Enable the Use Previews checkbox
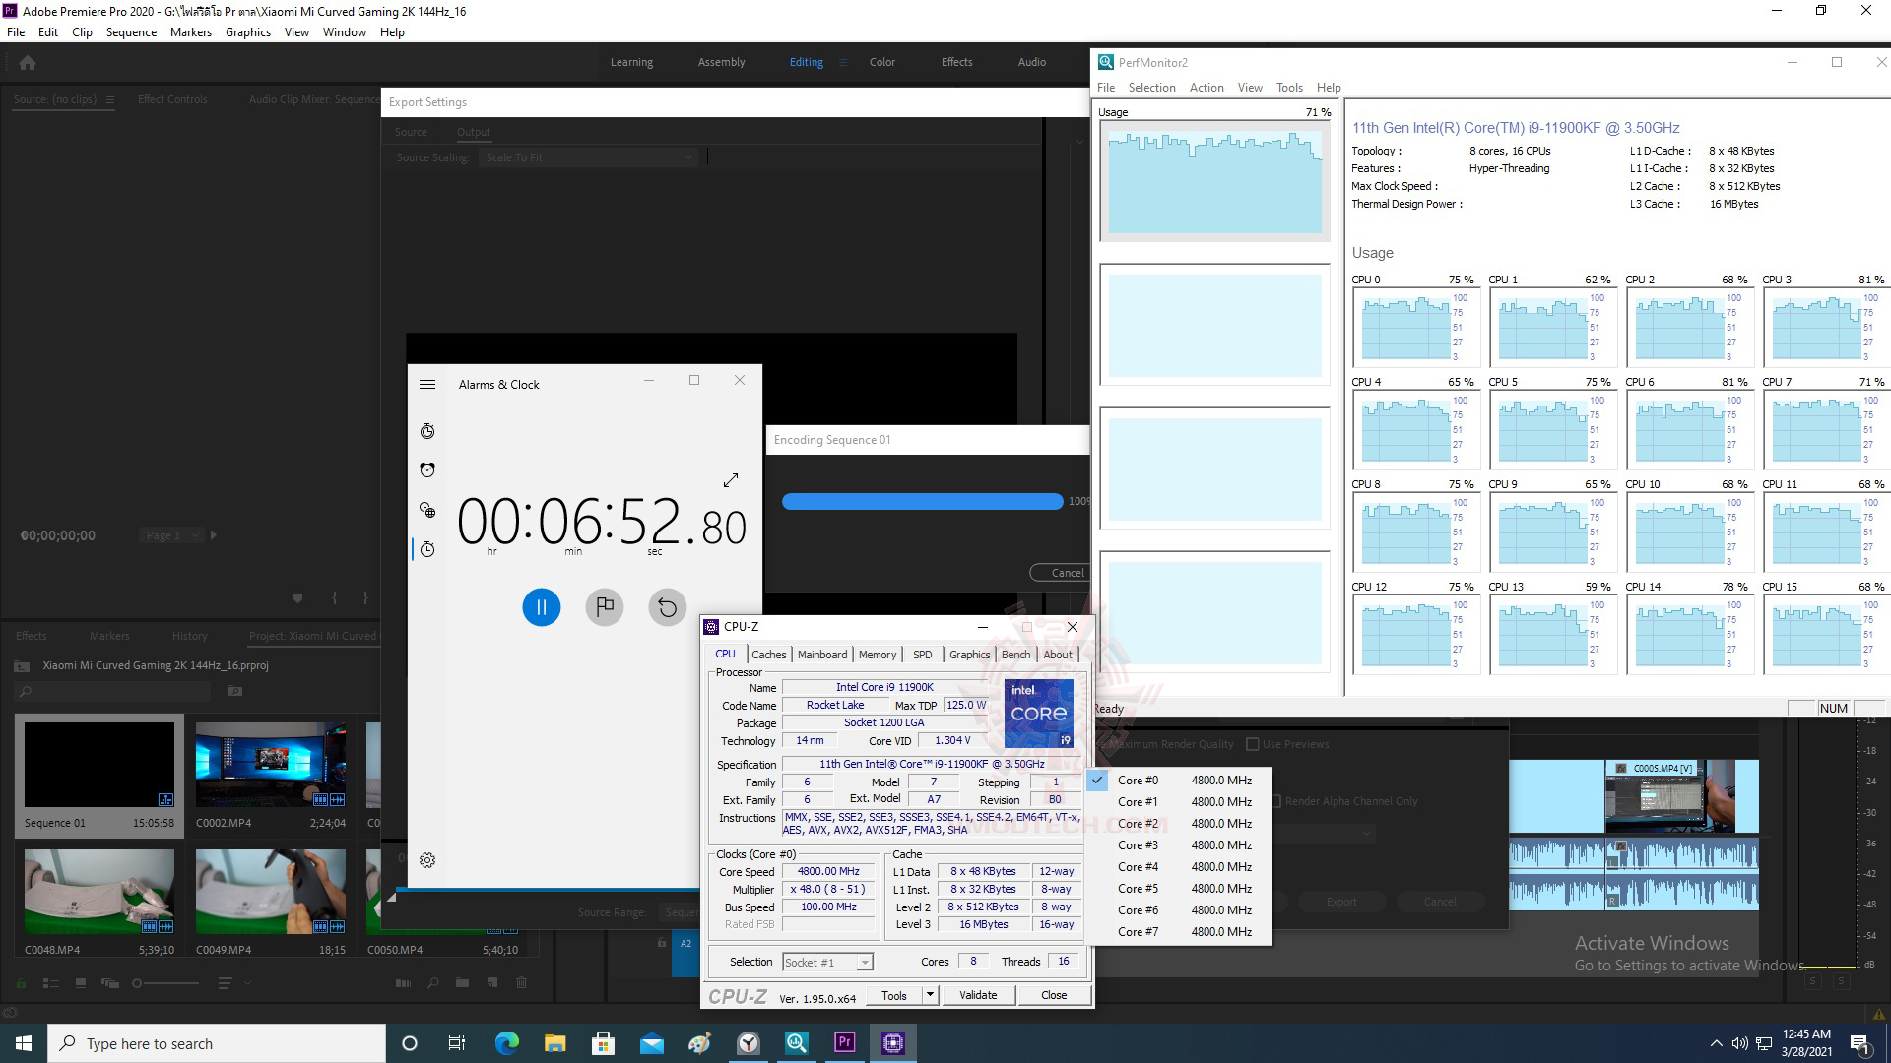 click(1253, 744)
